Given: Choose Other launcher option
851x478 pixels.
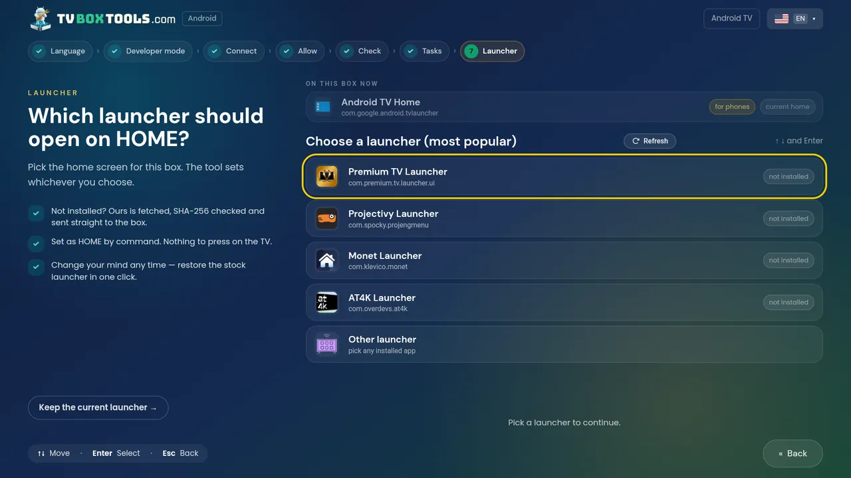Looking at the screenshot, I should 564,344.
